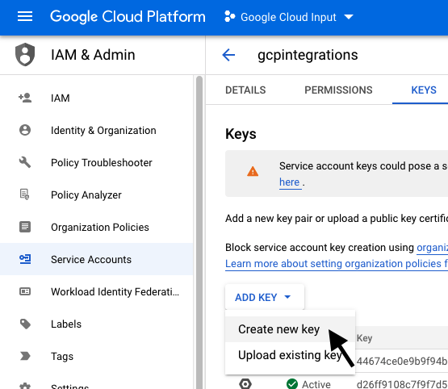Follow the 'here' link in the warning
Screen dimensions: 448x389
pyautogui.click(x=290, y=182)
